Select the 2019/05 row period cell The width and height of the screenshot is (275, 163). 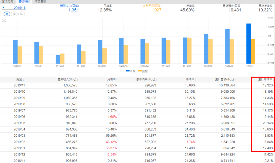point(19,123)
